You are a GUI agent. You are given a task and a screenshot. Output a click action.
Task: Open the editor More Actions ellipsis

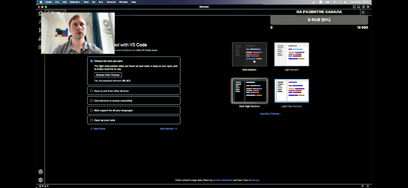[368, 12]
